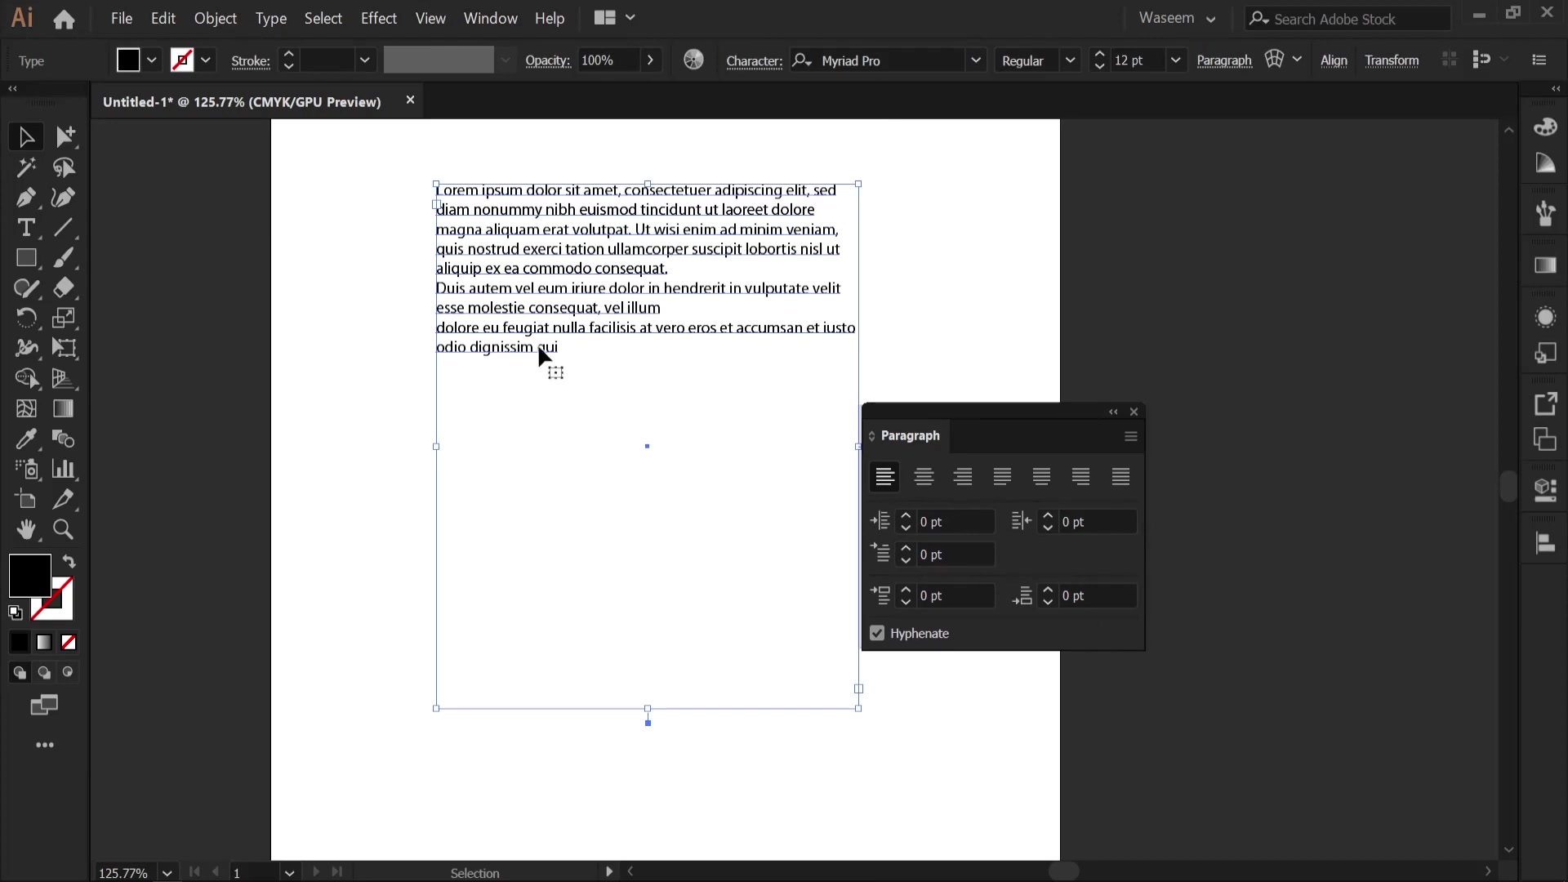Select the black fill color swatch
Screen dimensions: 1568x882
(28, 577)
